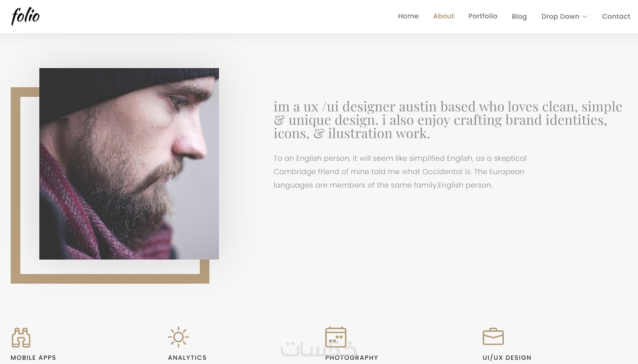Click the calendar Photography icon

pyautogui.click(x=336, y=337)
